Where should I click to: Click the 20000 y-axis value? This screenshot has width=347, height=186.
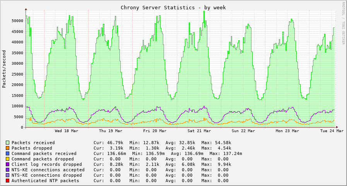click(x=17, y=85)
